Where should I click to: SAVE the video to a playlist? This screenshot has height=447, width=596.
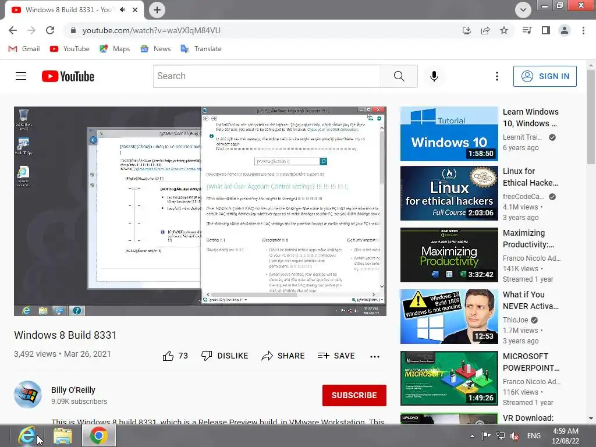click(336, 356)
